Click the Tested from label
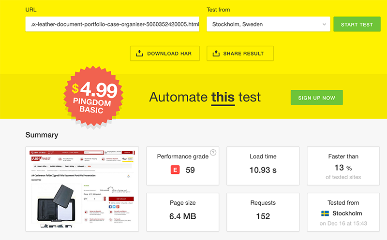387x240 pixels. click(x=343, y=203)
